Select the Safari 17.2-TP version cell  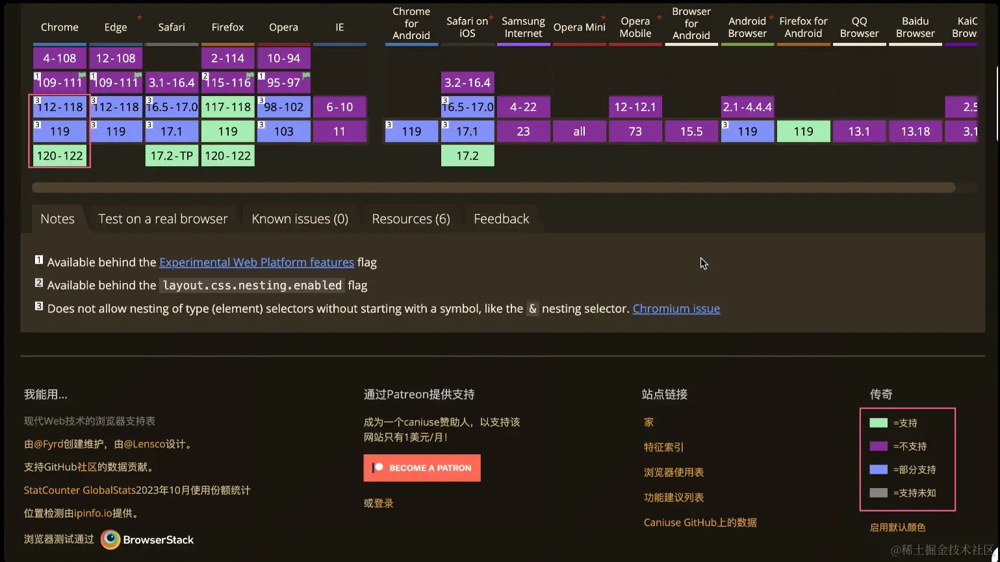[x=172, y=156]
